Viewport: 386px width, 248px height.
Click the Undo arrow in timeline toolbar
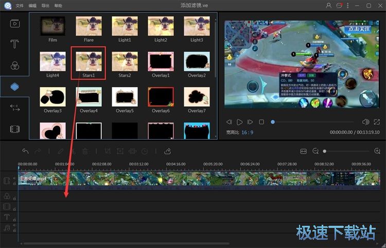click(25, 151)
